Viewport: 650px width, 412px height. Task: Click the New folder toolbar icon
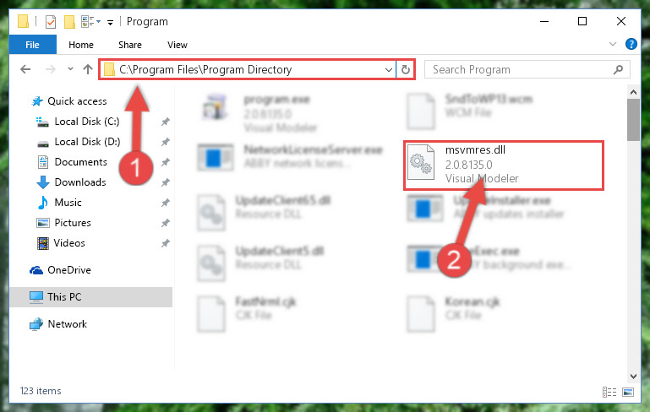[x=69, y=22]
